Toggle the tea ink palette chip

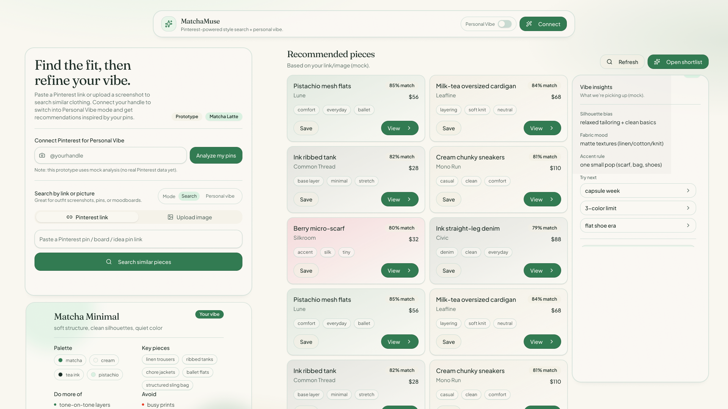69,375
